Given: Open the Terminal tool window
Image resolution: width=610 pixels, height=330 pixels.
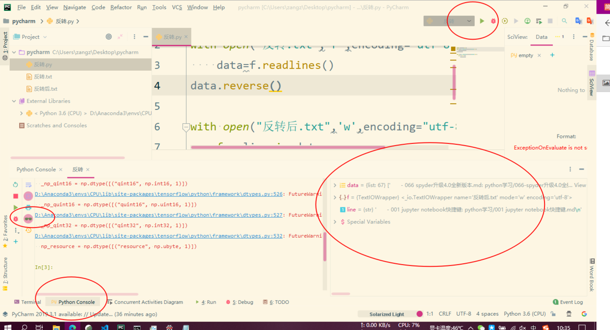Looking at the screenshot, I should (27, 302).
